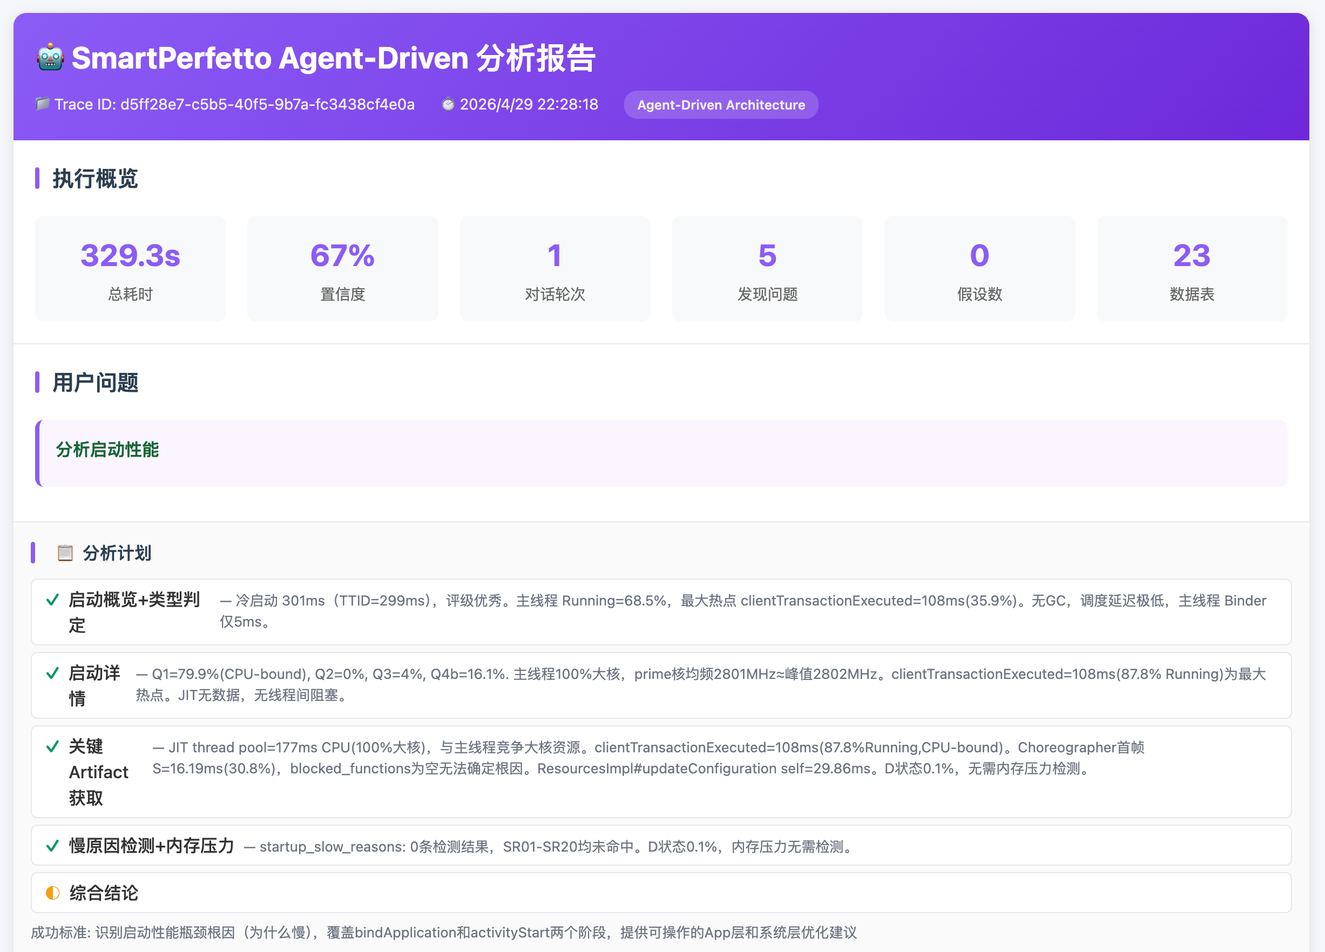Image resolution: width=1325 pixels, height=952 pixels.
Task: Click the robot emoji in the report title
Action: pyautogui.click(x=50, y=58)
